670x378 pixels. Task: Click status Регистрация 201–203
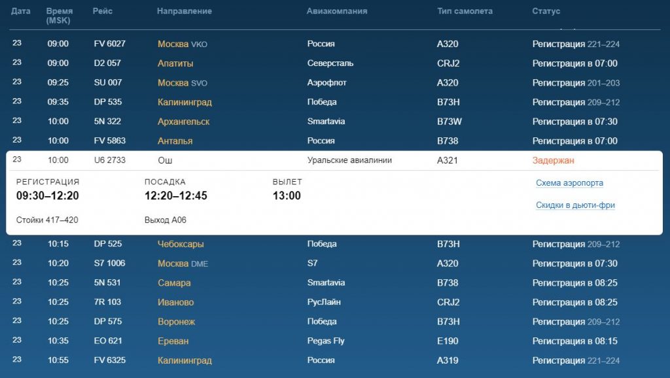point(576,83)
